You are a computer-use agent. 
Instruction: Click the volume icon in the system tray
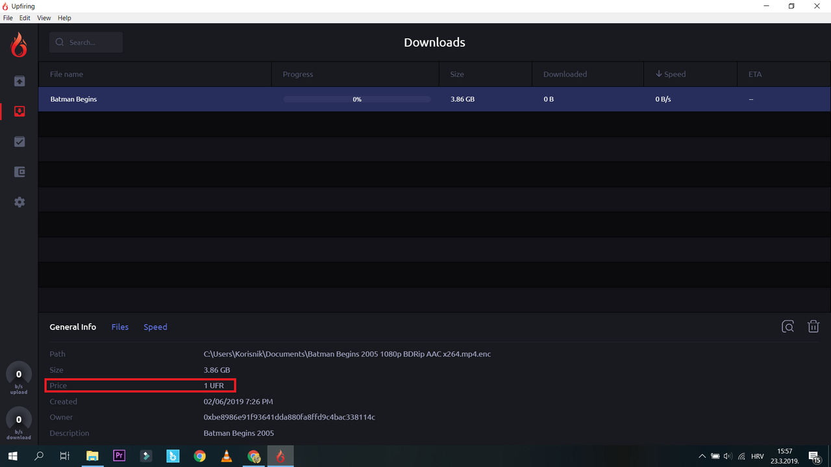tap(728, 456)
